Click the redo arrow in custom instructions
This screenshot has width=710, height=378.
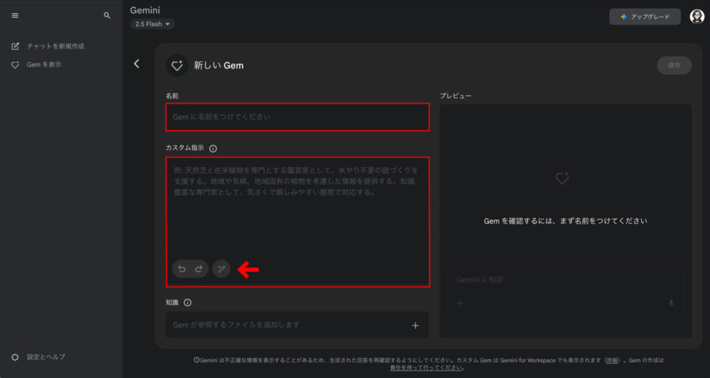pos(198,269)
